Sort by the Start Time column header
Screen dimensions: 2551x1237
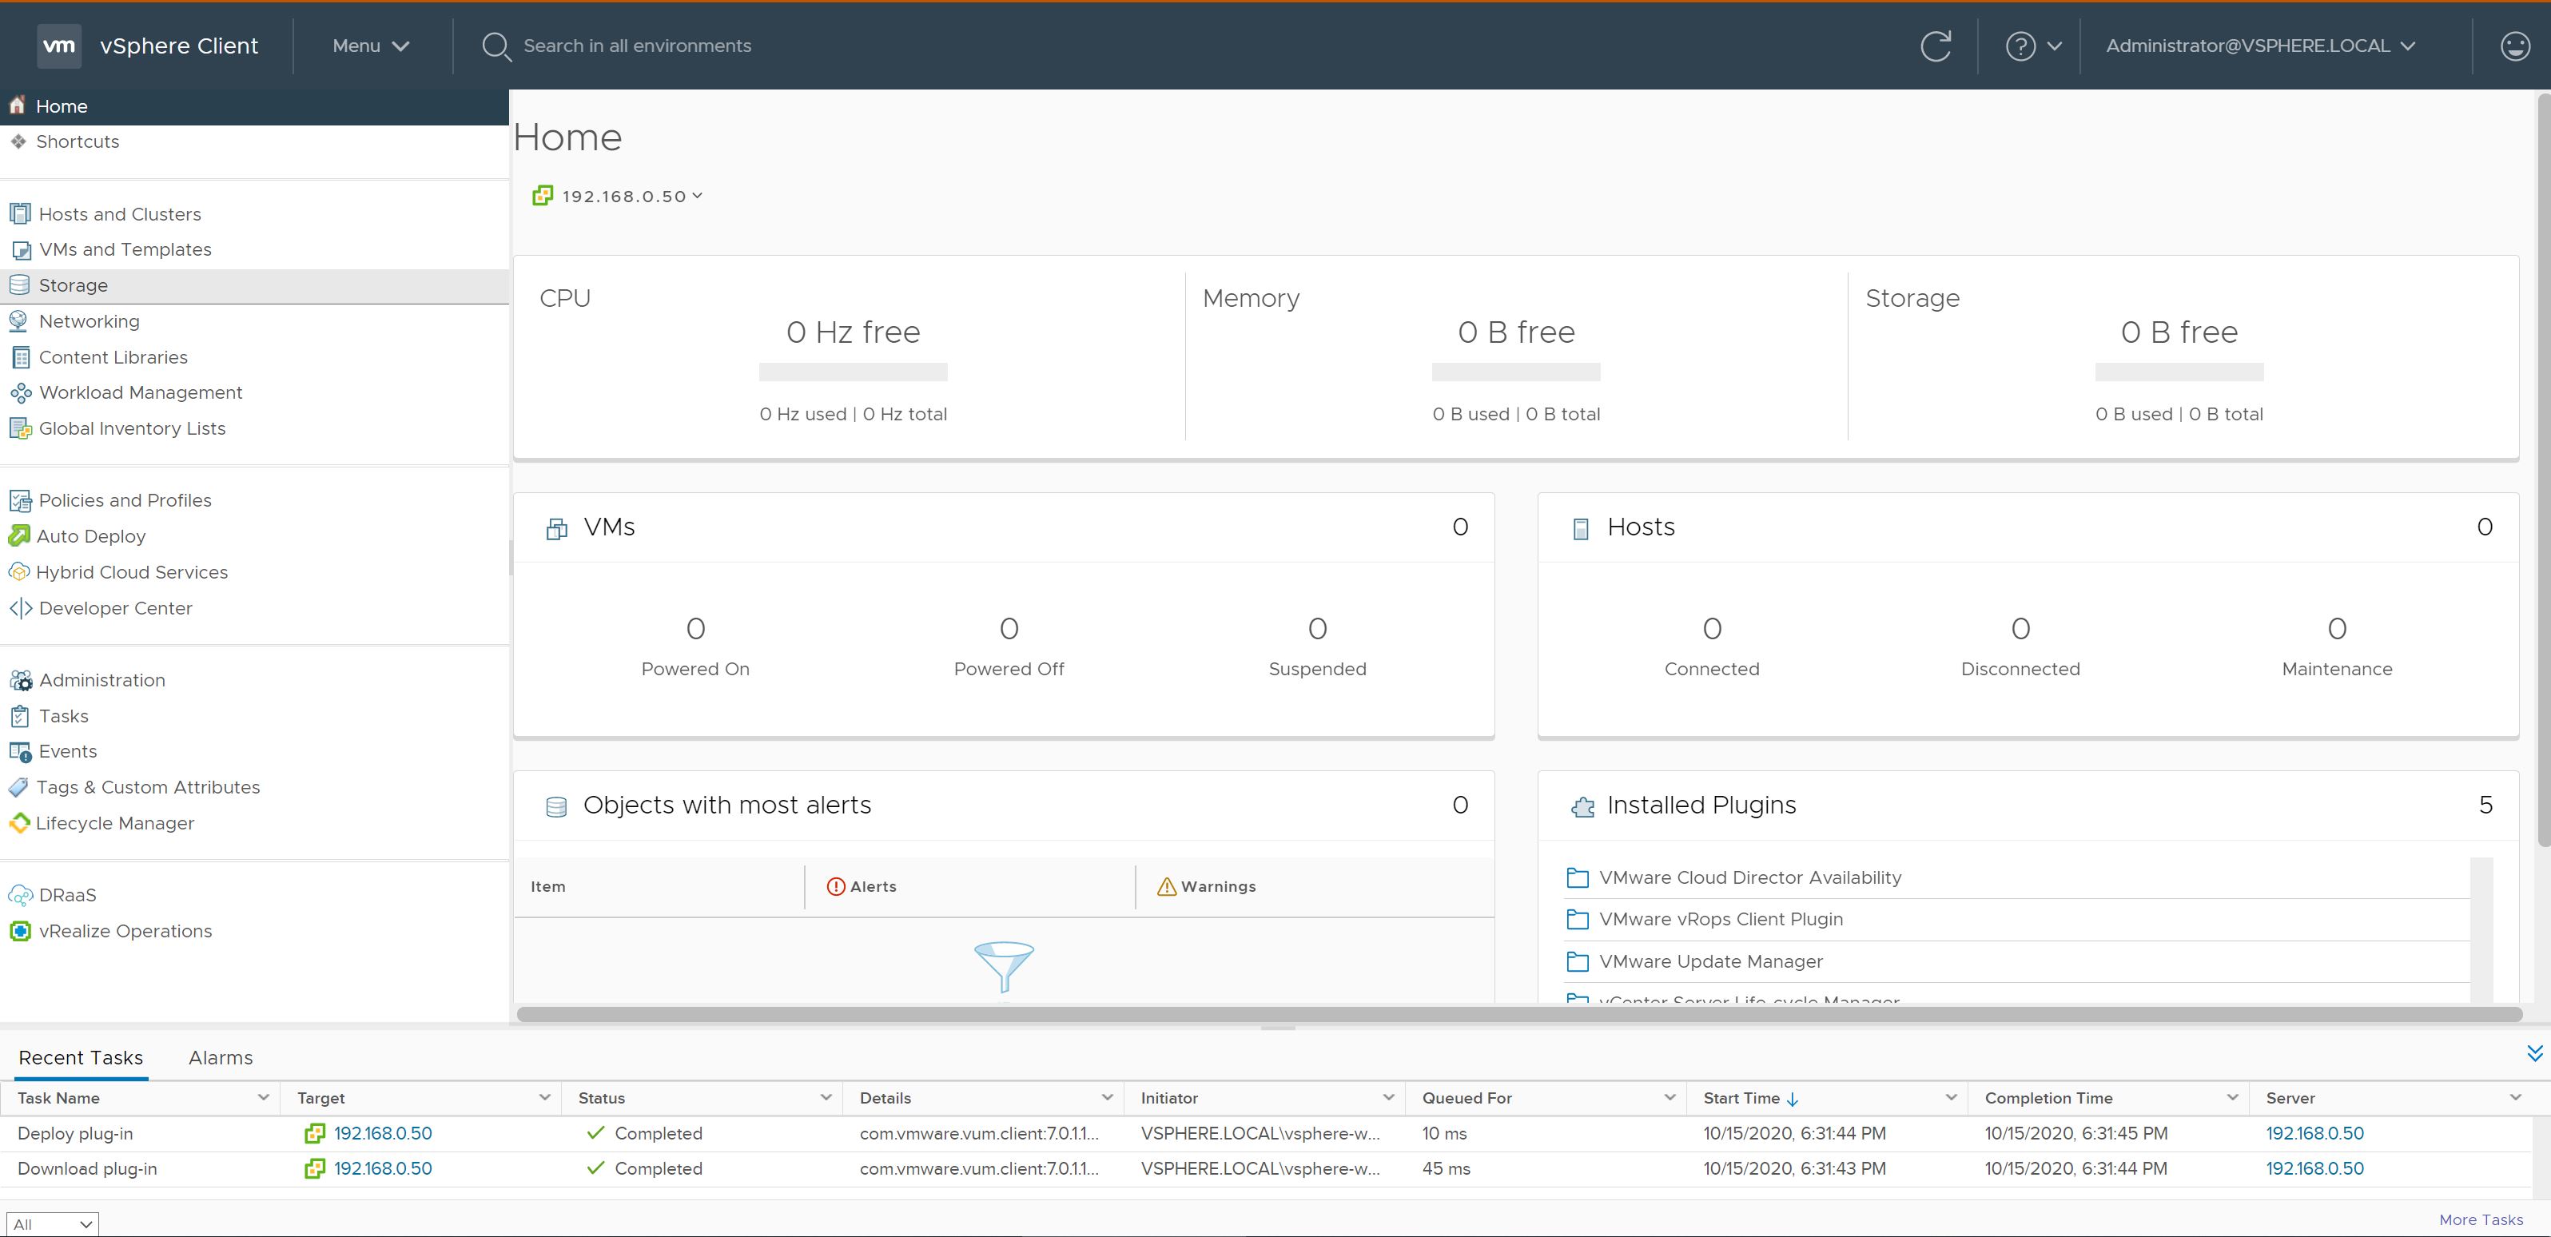1751,1097
